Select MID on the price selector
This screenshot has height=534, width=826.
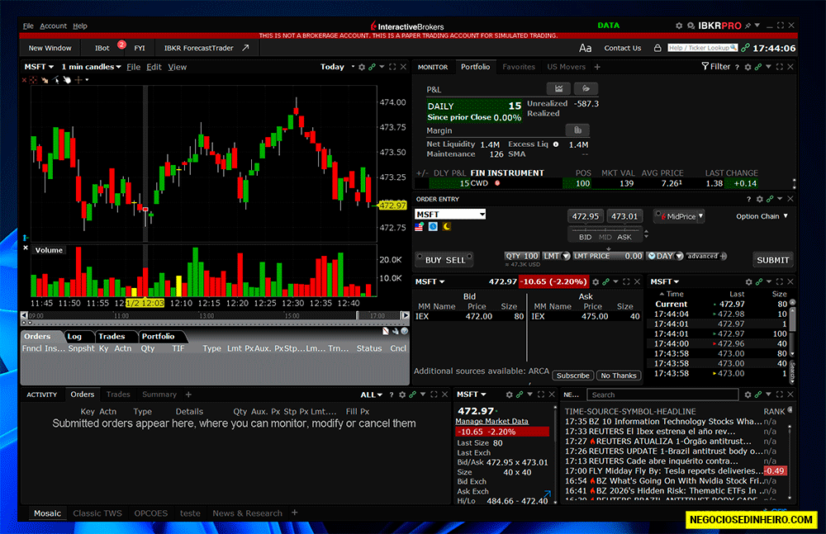[x=605, y=237]
